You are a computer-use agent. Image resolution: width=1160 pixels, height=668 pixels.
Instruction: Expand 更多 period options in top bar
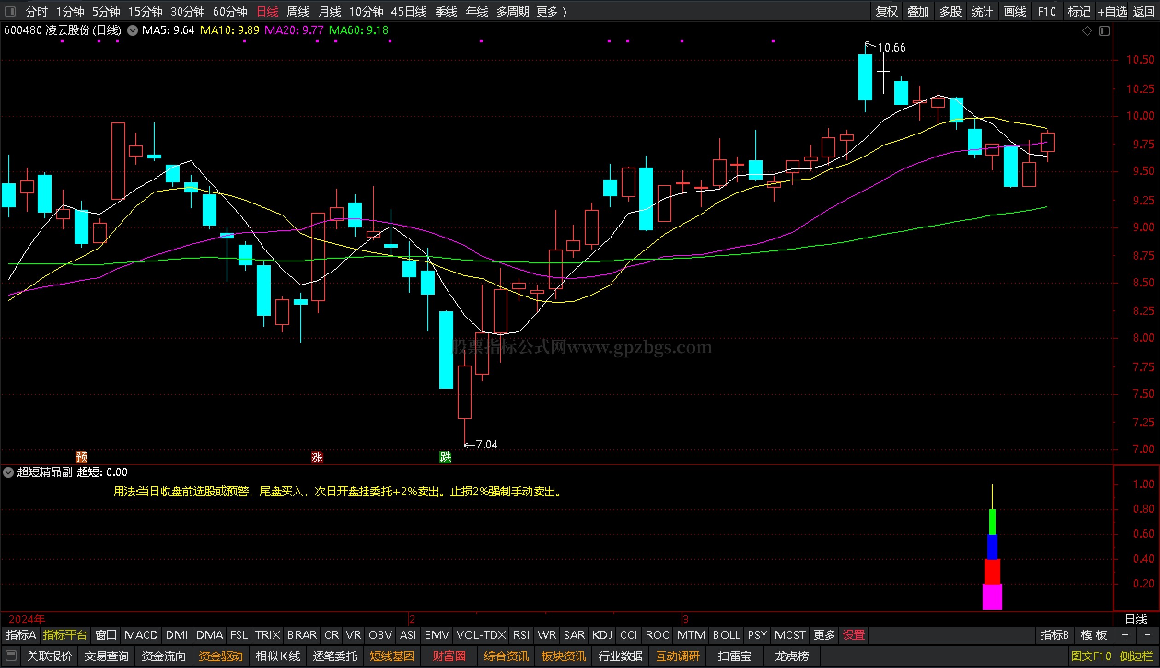(x=551, y=12)
